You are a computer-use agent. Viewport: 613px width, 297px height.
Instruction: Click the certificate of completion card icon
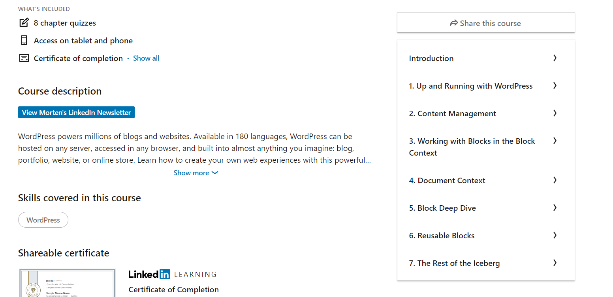pos(24,58)
